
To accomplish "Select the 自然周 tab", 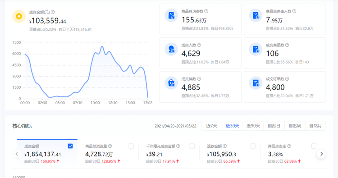I will [x=295, y=126].
